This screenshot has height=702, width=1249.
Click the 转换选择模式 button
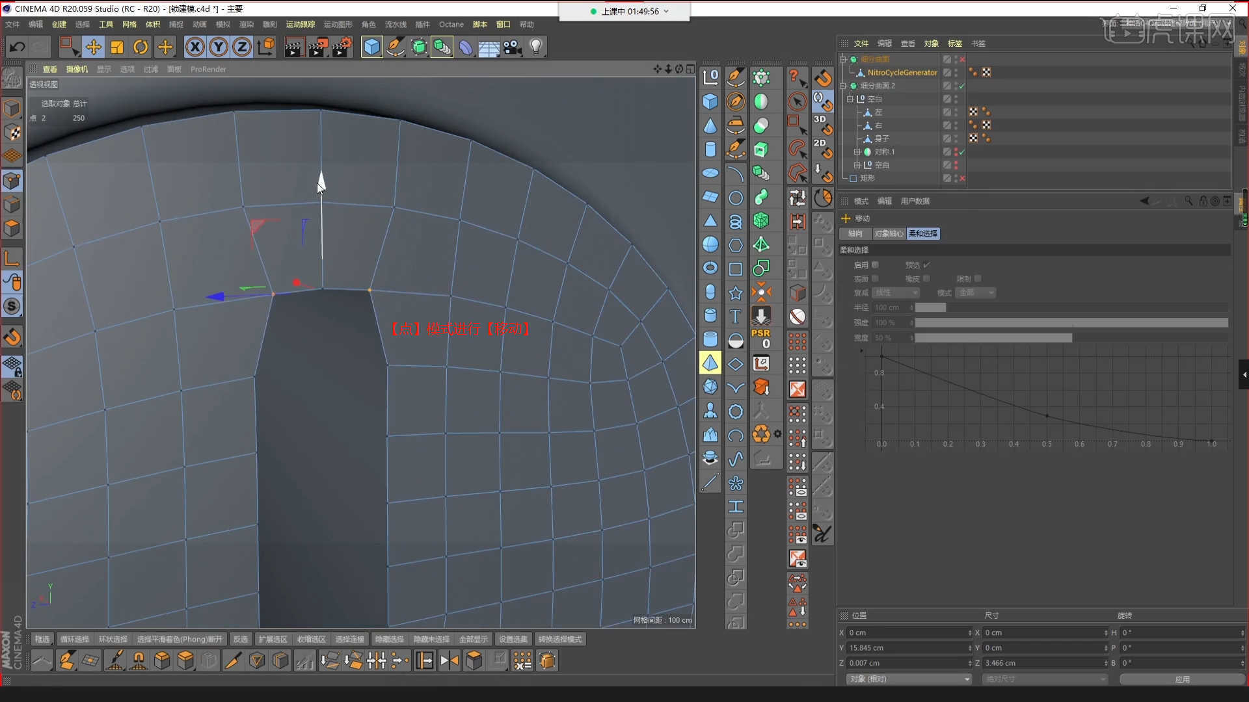[560, 639]
